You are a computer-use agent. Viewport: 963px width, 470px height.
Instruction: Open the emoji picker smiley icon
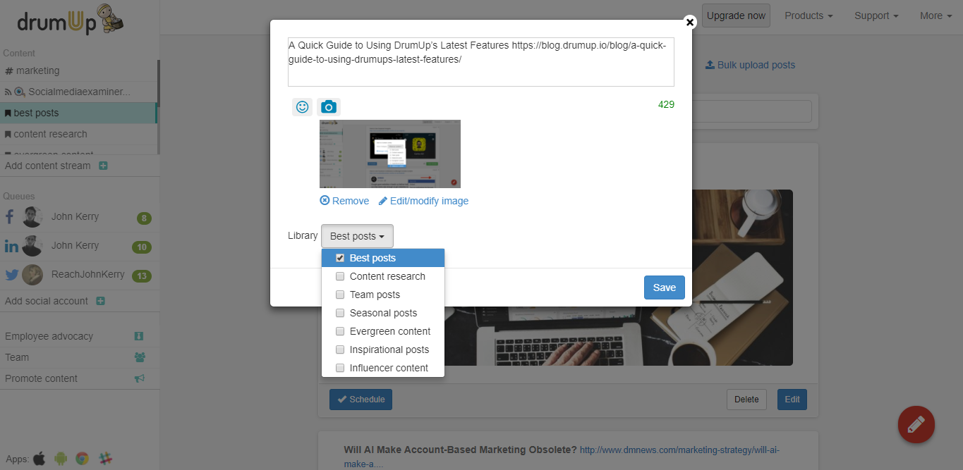pyautogui.click(x=302, y=107)
